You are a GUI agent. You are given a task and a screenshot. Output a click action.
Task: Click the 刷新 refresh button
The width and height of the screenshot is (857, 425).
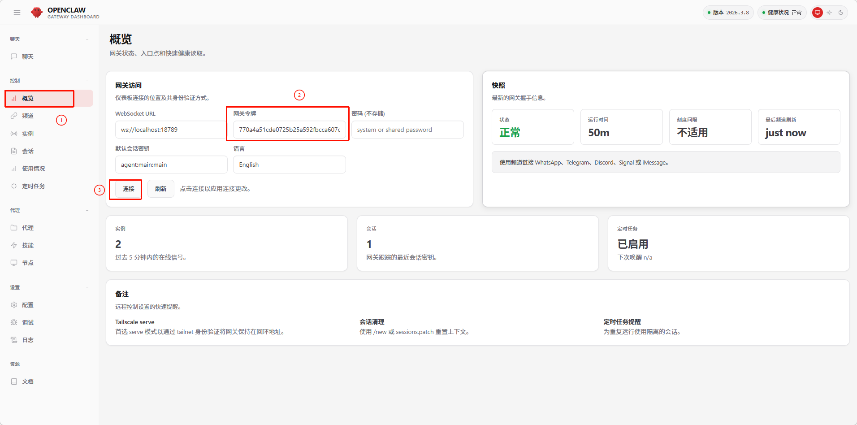[160, 189]
